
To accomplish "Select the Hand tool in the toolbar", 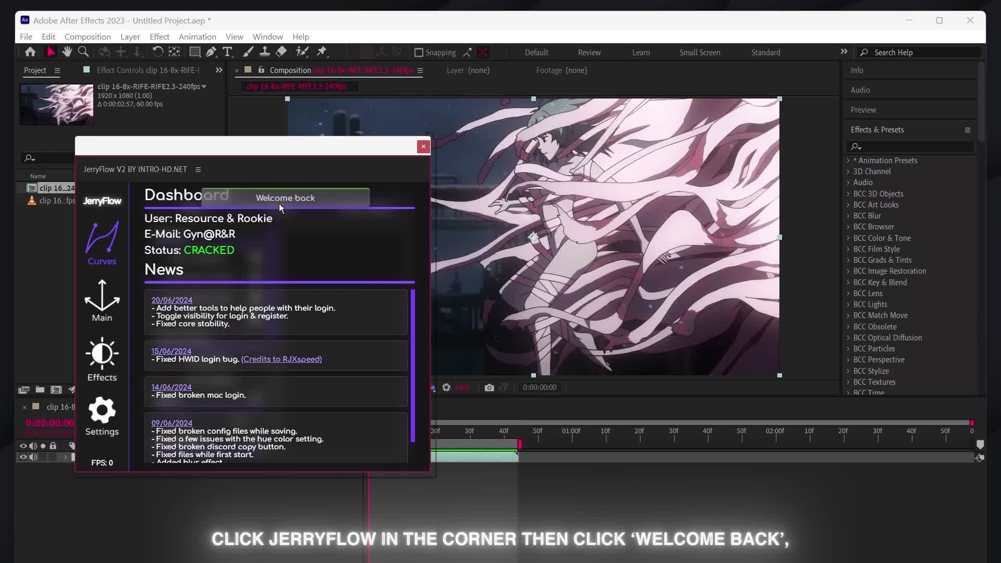I will (x=67, y=52).
